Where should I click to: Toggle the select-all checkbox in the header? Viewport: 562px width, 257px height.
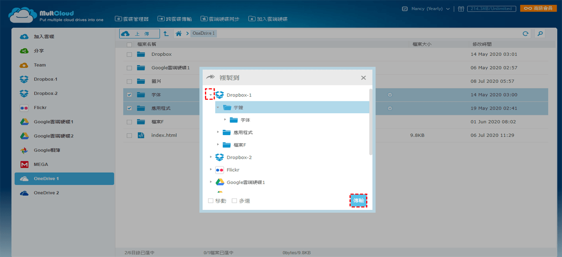coord(129,44)
